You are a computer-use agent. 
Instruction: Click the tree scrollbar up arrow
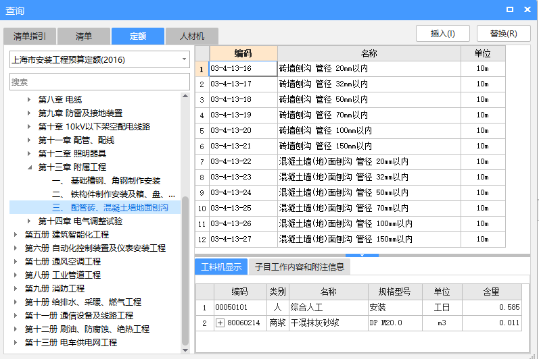(185, 96)
